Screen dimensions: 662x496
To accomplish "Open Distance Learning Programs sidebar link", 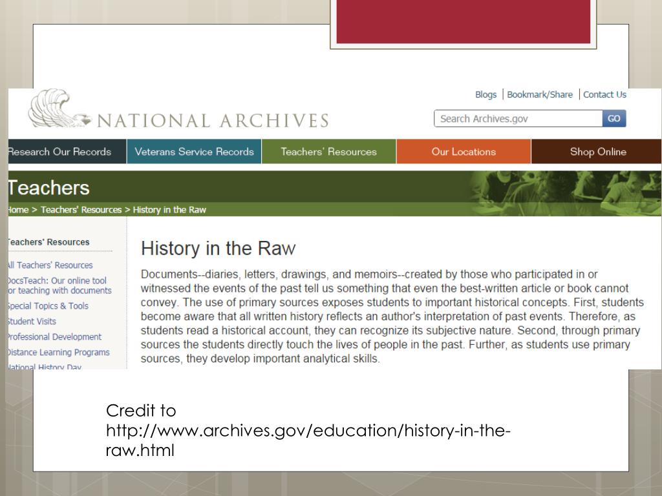I will [59, 352].
